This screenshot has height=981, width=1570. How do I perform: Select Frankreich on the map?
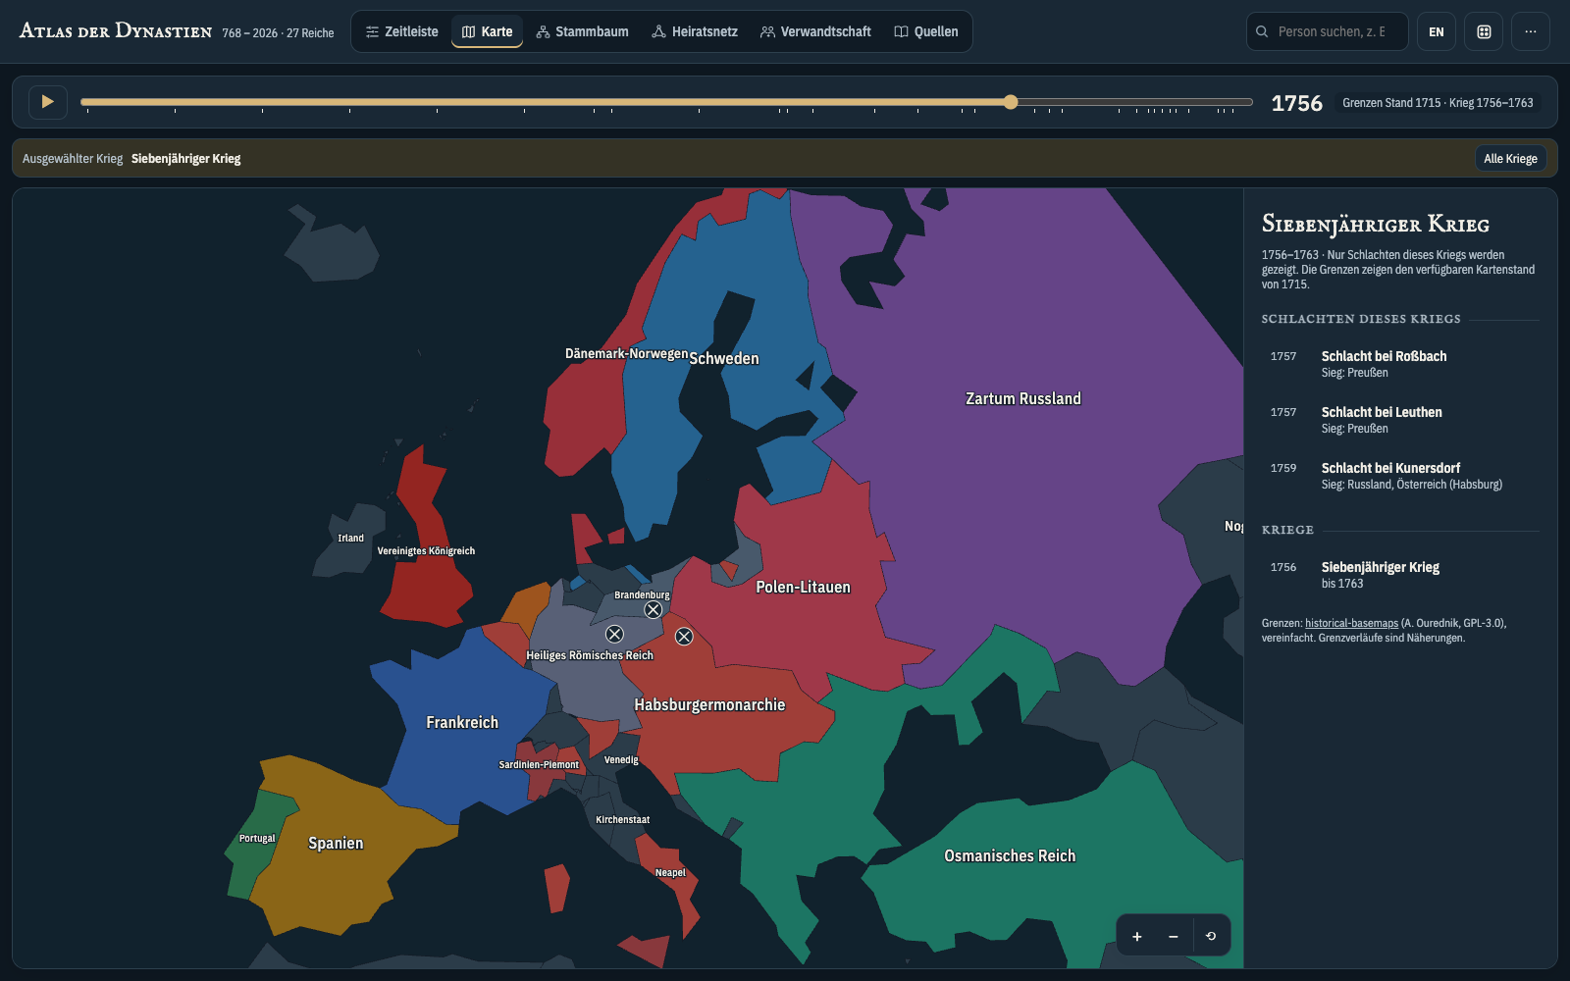click(462, 722)
